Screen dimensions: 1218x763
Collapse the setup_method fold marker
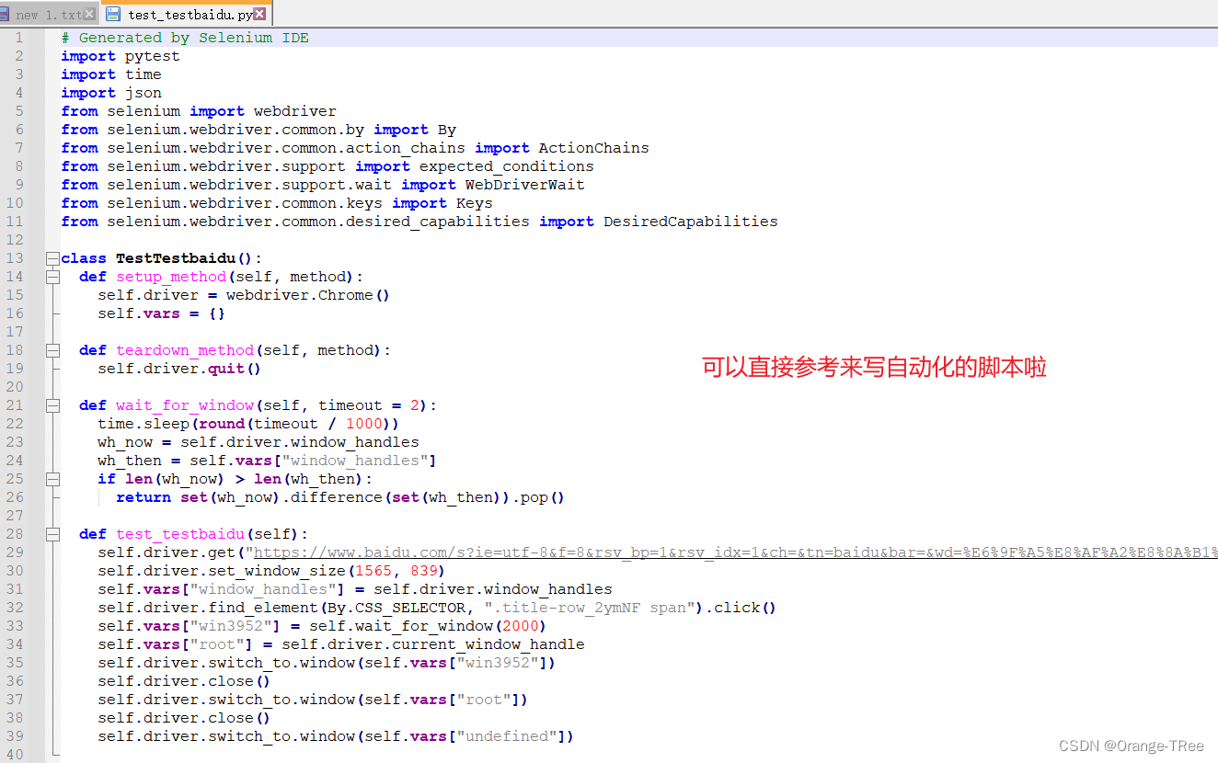click(52, 277)
